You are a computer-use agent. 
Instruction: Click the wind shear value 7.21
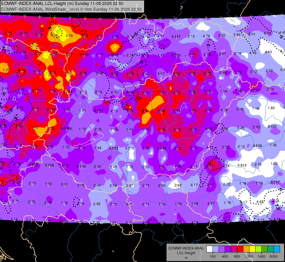276,201
